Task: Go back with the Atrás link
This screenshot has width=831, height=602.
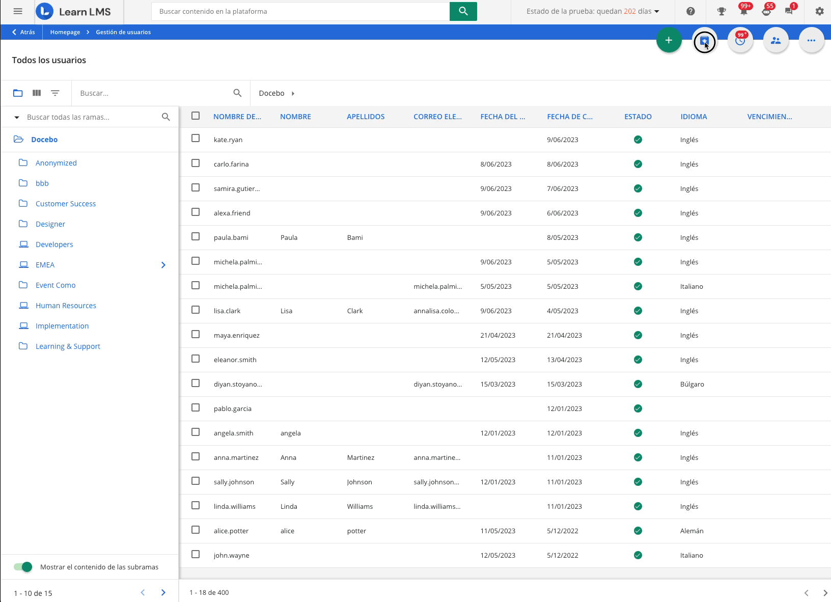Action: point(23,32)
